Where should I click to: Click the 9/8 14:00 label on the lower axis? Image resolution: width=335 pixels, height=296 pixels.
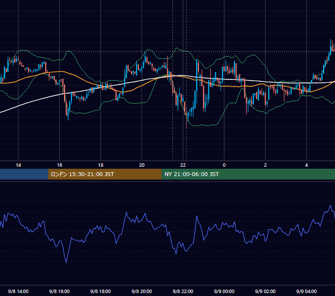pyautogui.click(x=18, y=291)
